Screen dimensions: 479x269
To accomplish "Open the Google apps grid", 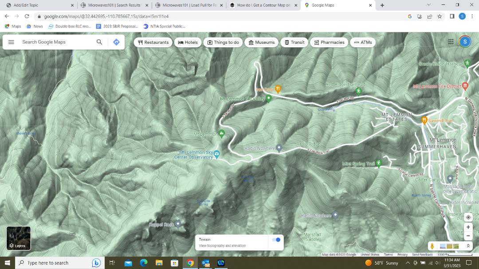I will (x=451, y=42).
